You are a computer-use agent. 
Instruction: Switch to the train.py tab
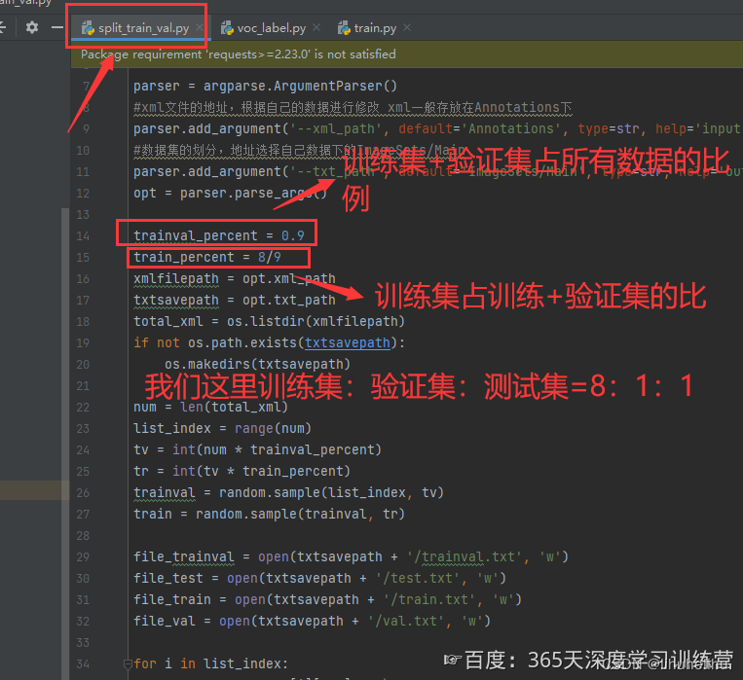coord(374,28)
